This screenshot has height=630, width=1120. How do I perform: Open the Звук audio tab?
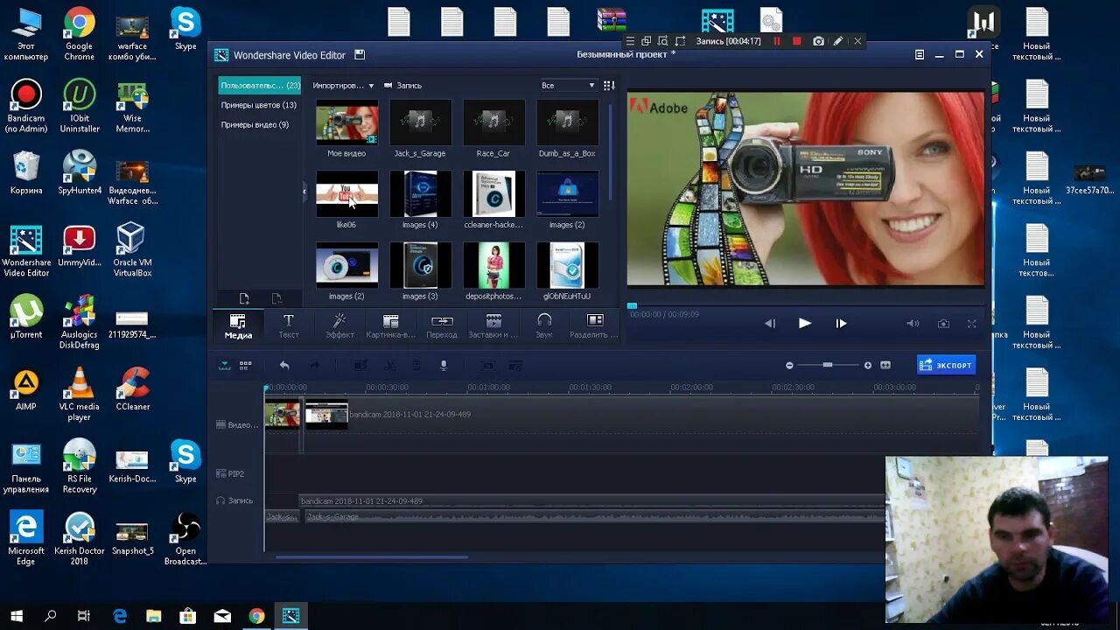544,325
